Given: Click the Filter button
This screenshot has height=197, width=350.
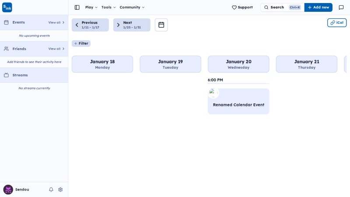Looking at the screenshot, I should coord(81,43).
